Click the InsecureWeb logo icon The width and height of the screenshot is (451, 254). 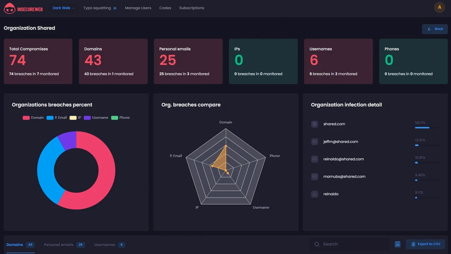click(10, 8)
